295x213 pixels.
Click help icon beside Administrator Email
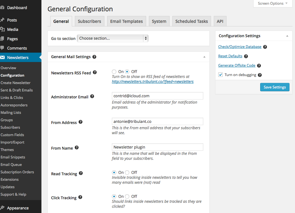pyautogui.click(x=92, y=96)
